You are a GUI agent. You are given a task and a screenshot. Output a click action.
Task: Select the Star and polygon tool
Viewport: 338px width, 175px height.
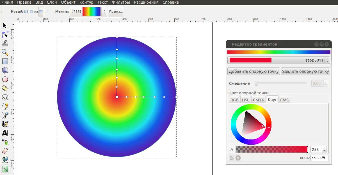tap(5, 88)
